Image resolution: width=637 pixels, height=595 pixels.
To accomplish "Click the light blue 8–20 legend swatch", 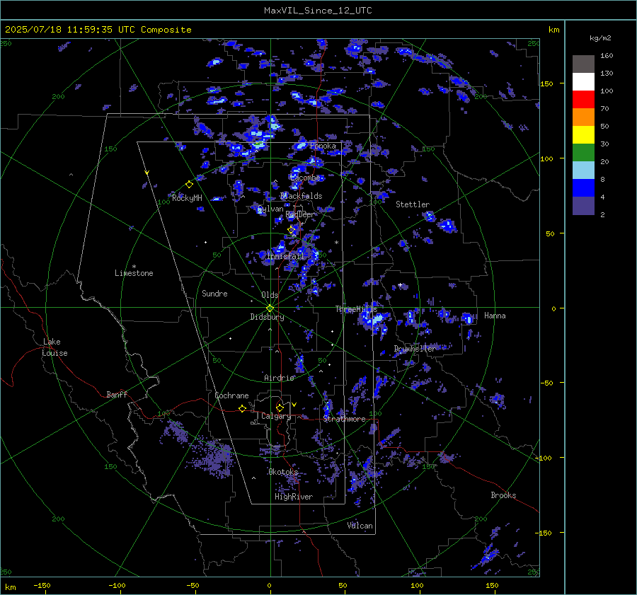I will point(583,171).
